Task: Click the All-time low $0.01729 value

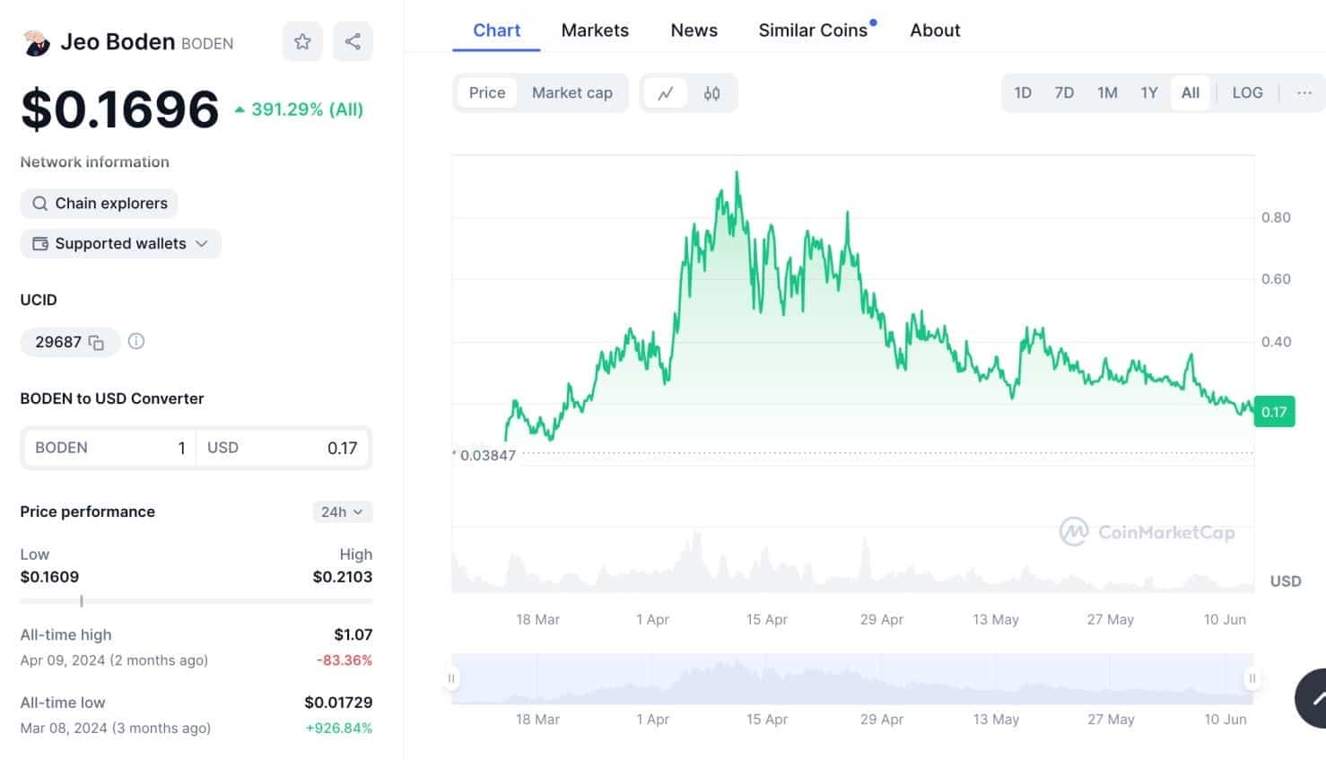Action: [x=338, y=703]
